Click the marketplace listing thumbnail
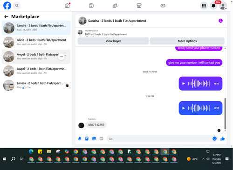The height and width of the screenshot is (170, 233). point(80,32)
